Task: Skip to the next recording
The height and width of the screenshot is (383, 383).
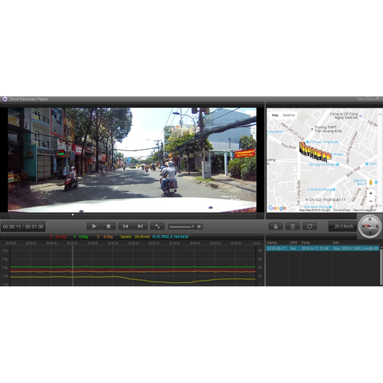Action: click(x=140, y=226)
